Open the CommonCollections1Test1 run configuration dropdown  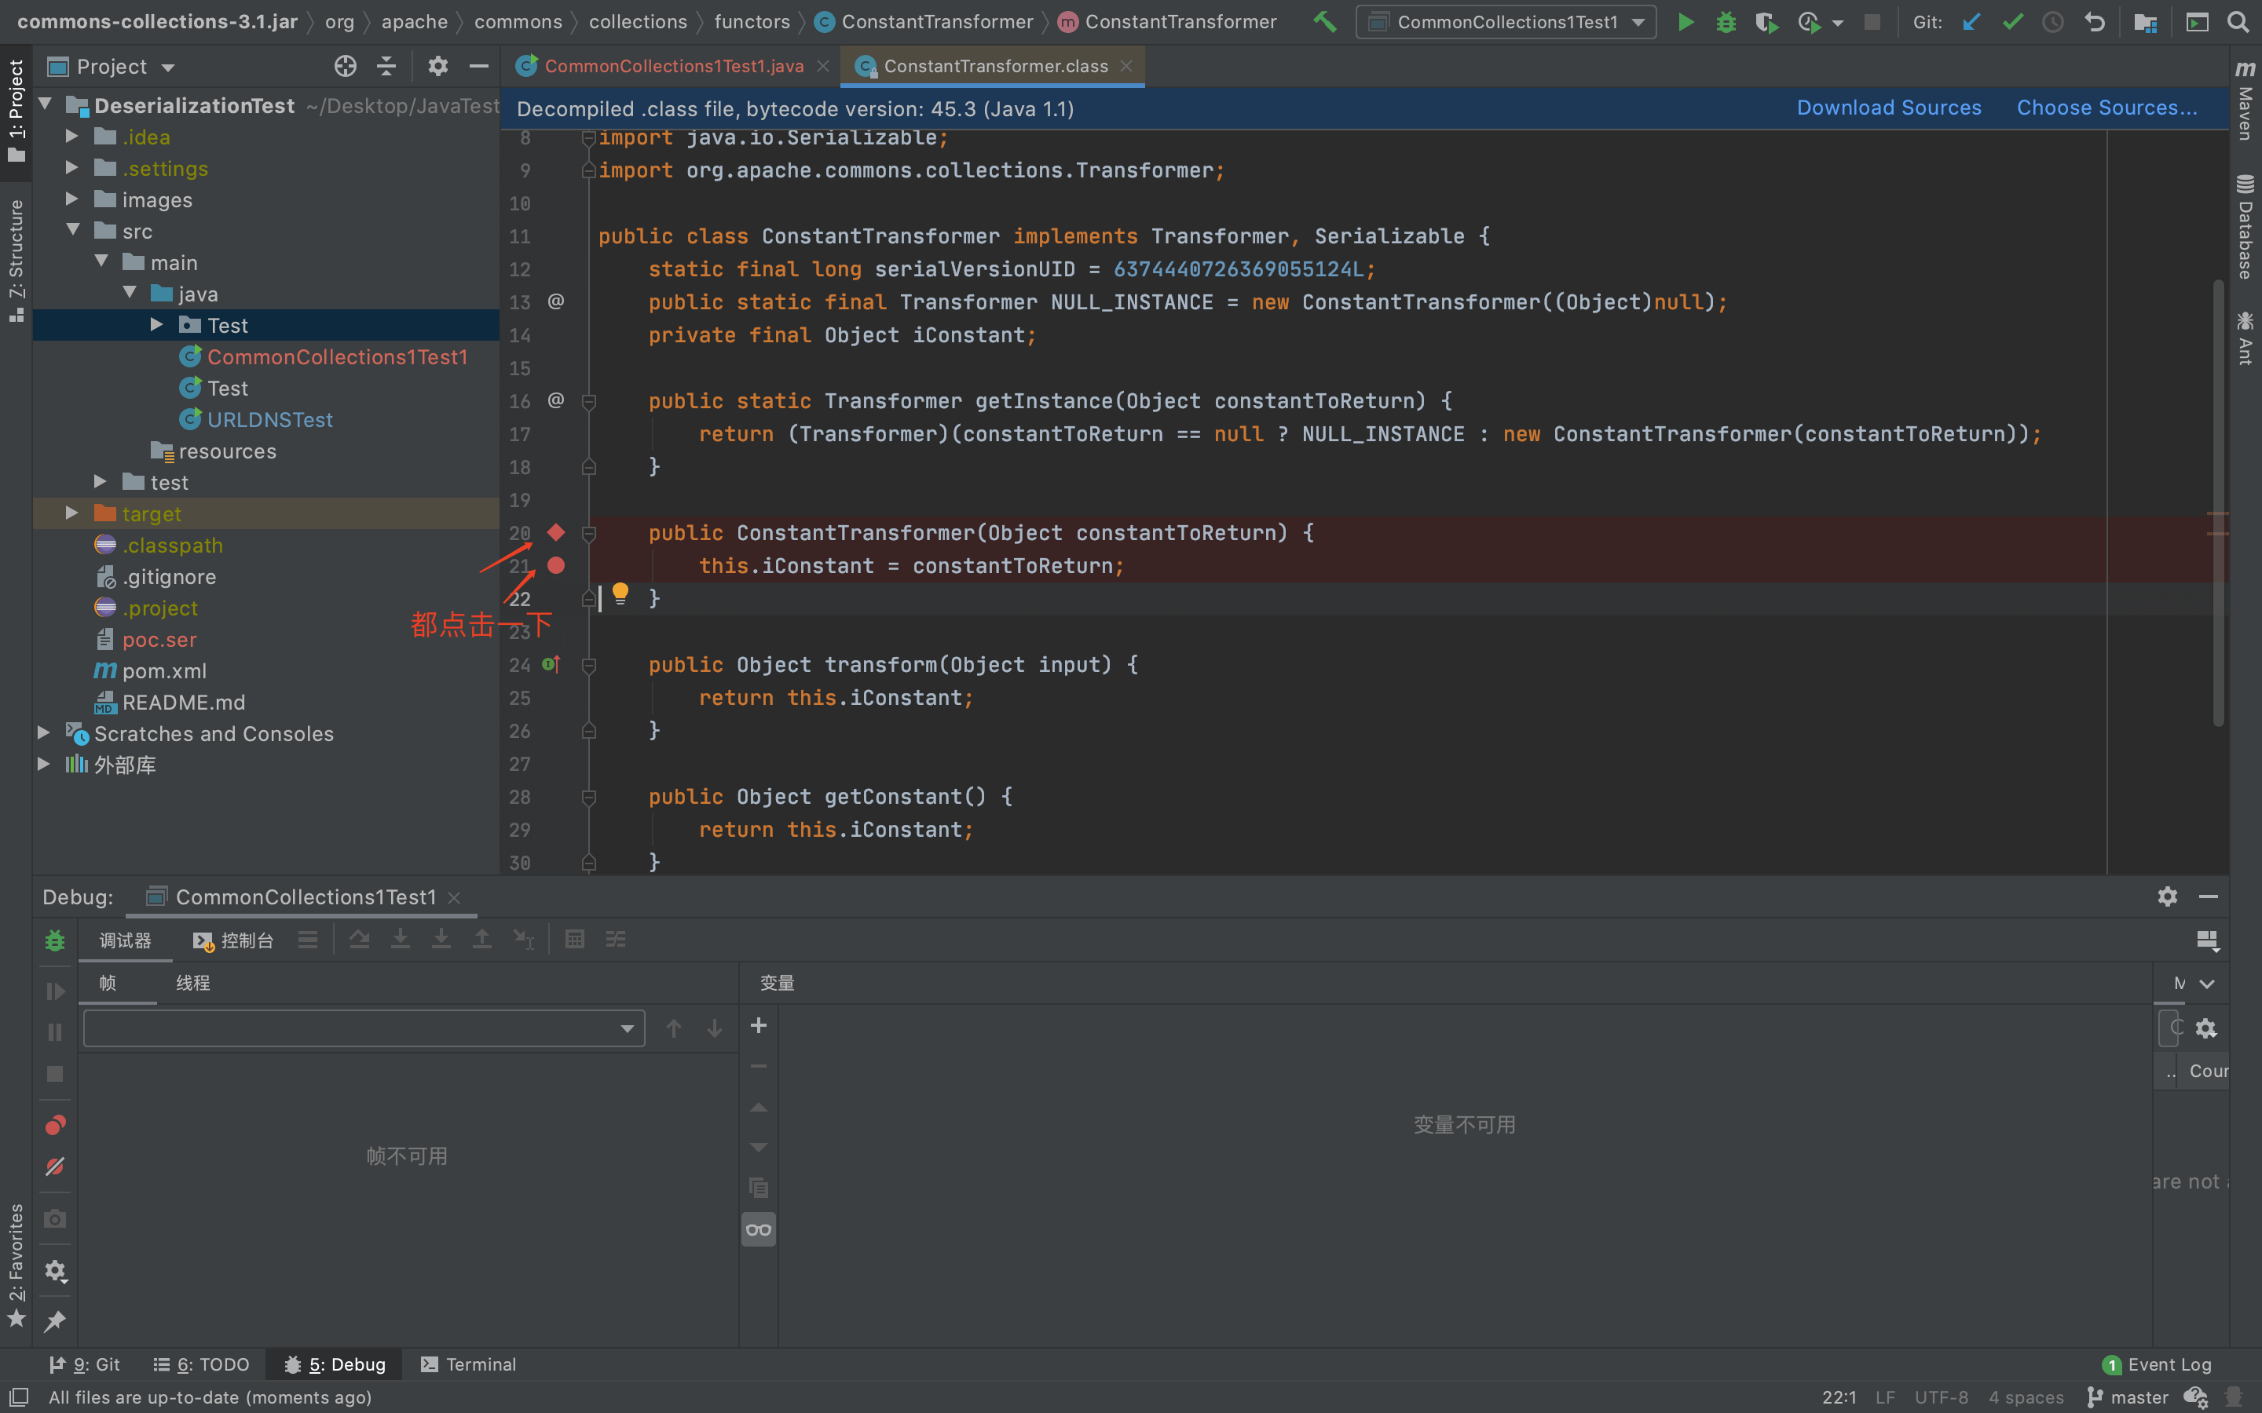pyautogui.click(x=1505, y=23)
